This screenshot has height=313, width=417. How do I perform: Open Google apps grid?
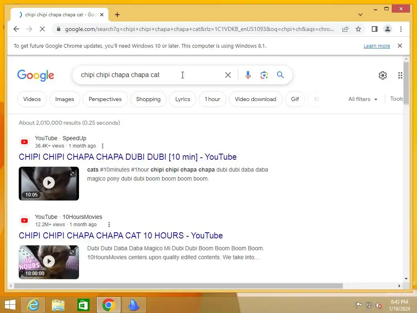400,75
